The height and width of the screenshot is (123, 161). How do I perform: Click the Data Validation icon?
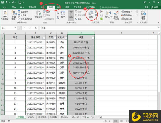point(96,19)
